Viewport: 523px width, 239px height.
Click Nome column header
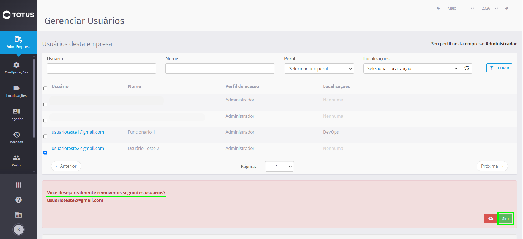click(134, 86)
